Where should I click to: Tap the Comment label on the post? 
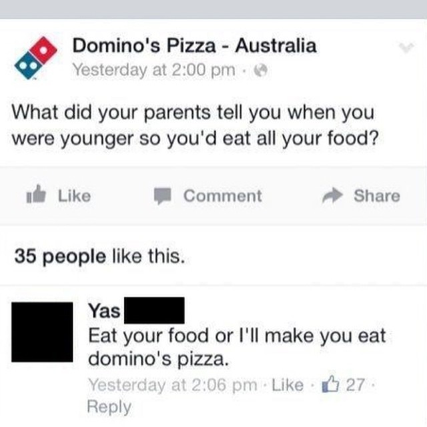222,195
